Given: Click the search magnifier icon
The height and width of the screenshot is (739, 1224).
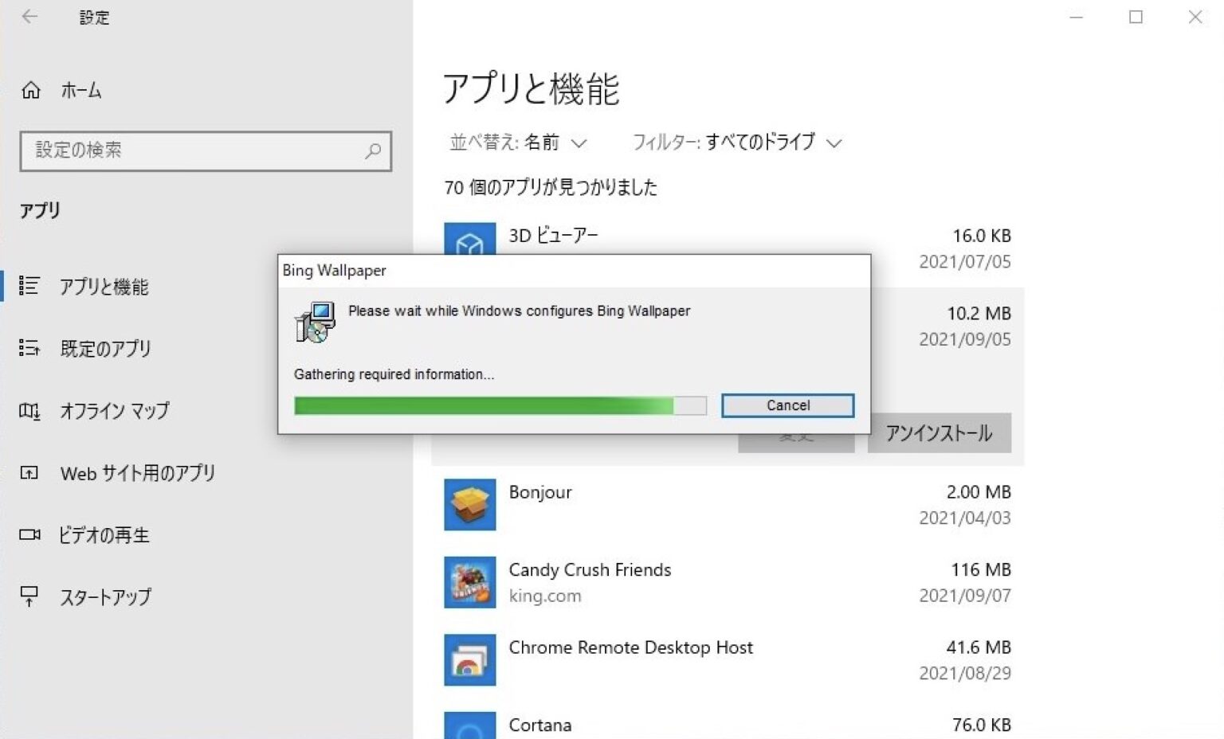Looking at the screenshot, I should [373, 151].
